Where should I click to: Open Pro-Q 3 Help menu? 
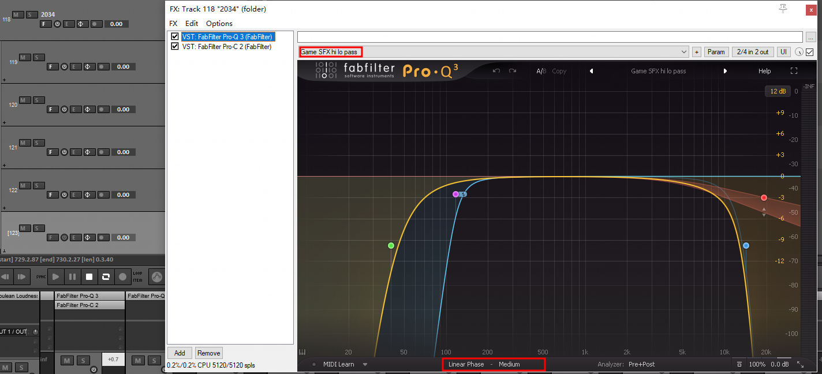(x=764, y=71)
